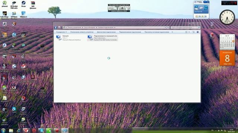238x133 pixels.
Task: Click the forward navigation arrow
Action: click(x=59, y=27)
